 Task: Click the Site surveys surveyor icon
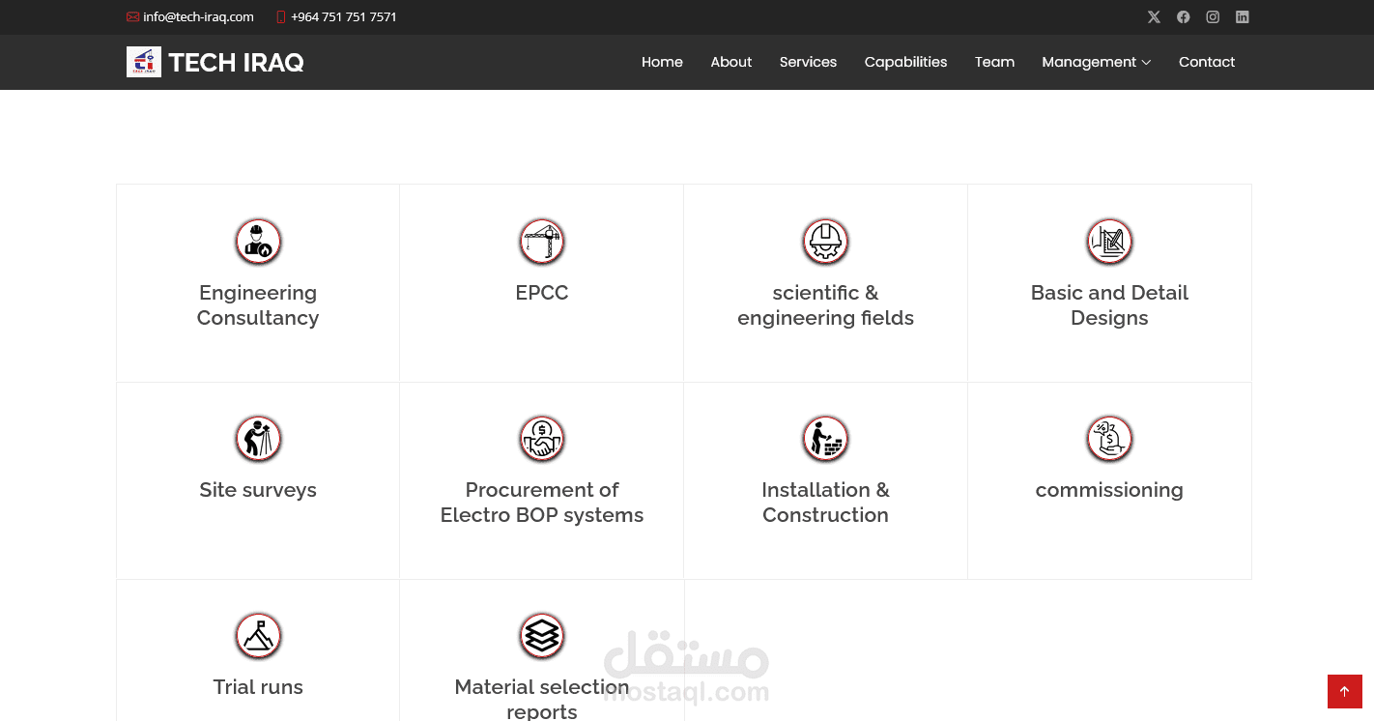(x=258, y=439)
